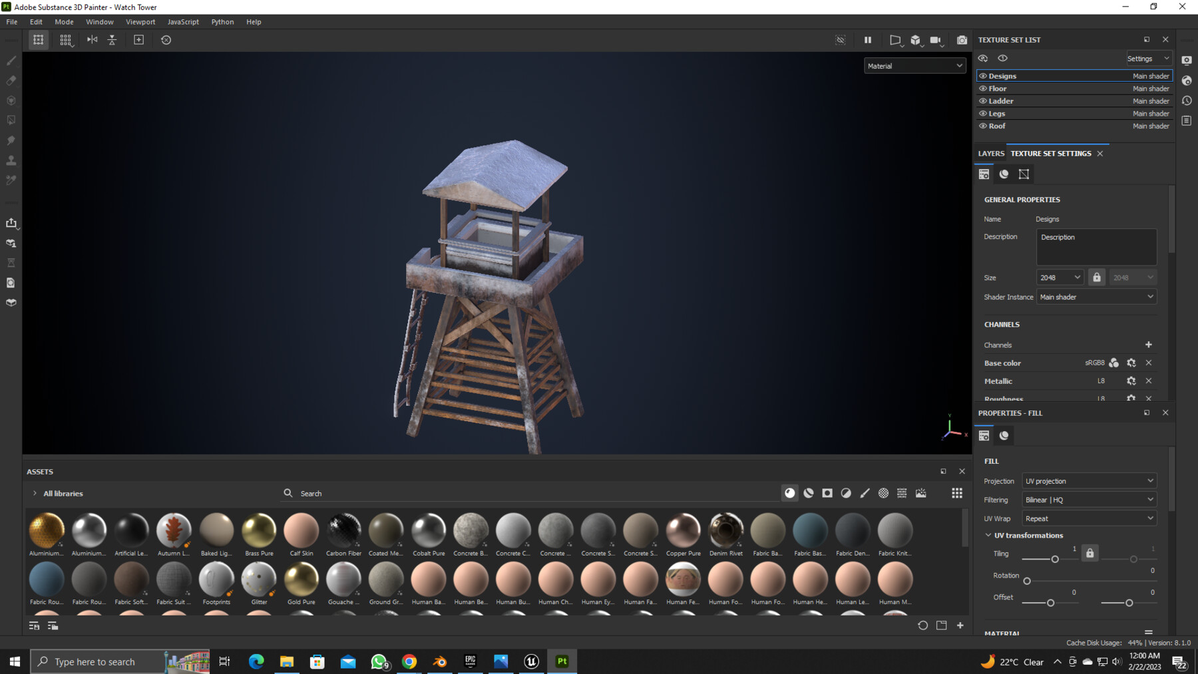
Task: Hide the Floor texture set
Action: coord(983,88)
